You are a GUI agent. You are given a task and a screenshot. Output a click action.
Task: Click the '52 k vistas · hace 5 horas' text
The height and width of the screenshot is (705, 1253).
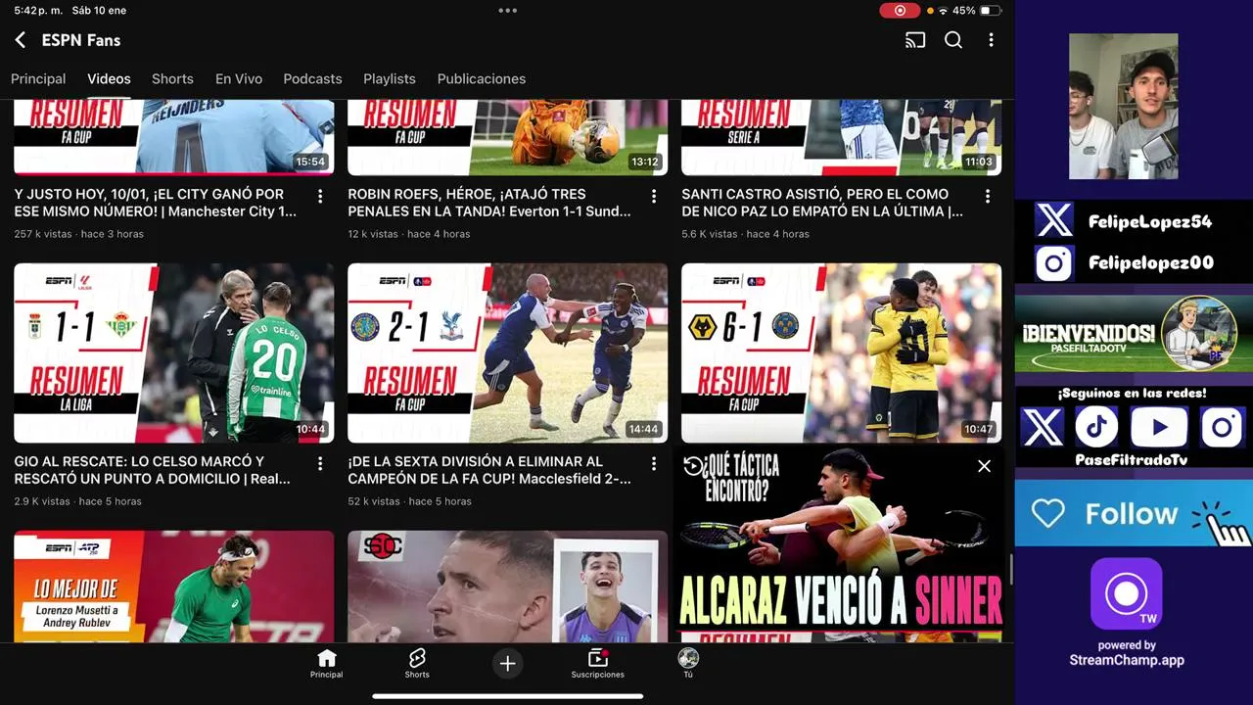(409, 501)
